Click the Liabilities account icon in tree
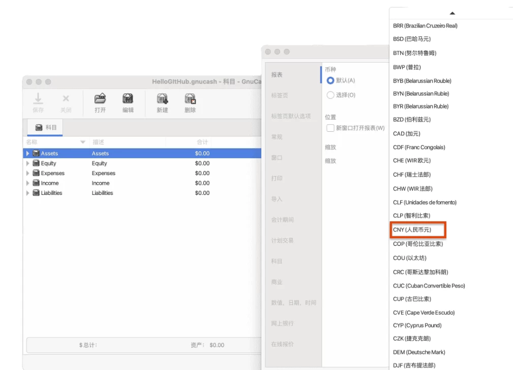 36,193
